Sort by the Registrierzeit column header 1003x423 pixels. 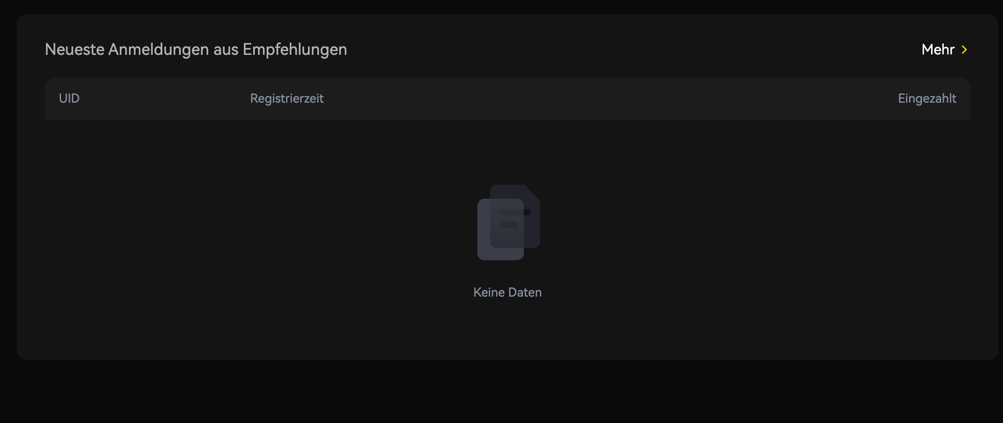tap(287, 98)
